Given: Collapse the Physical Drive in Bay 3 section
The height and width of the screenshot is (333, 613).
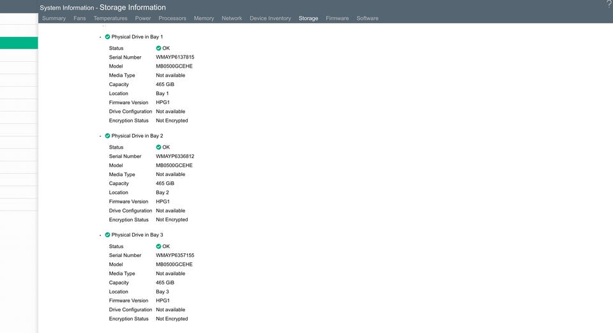Looking at the screenshot, I should point(100,235).
